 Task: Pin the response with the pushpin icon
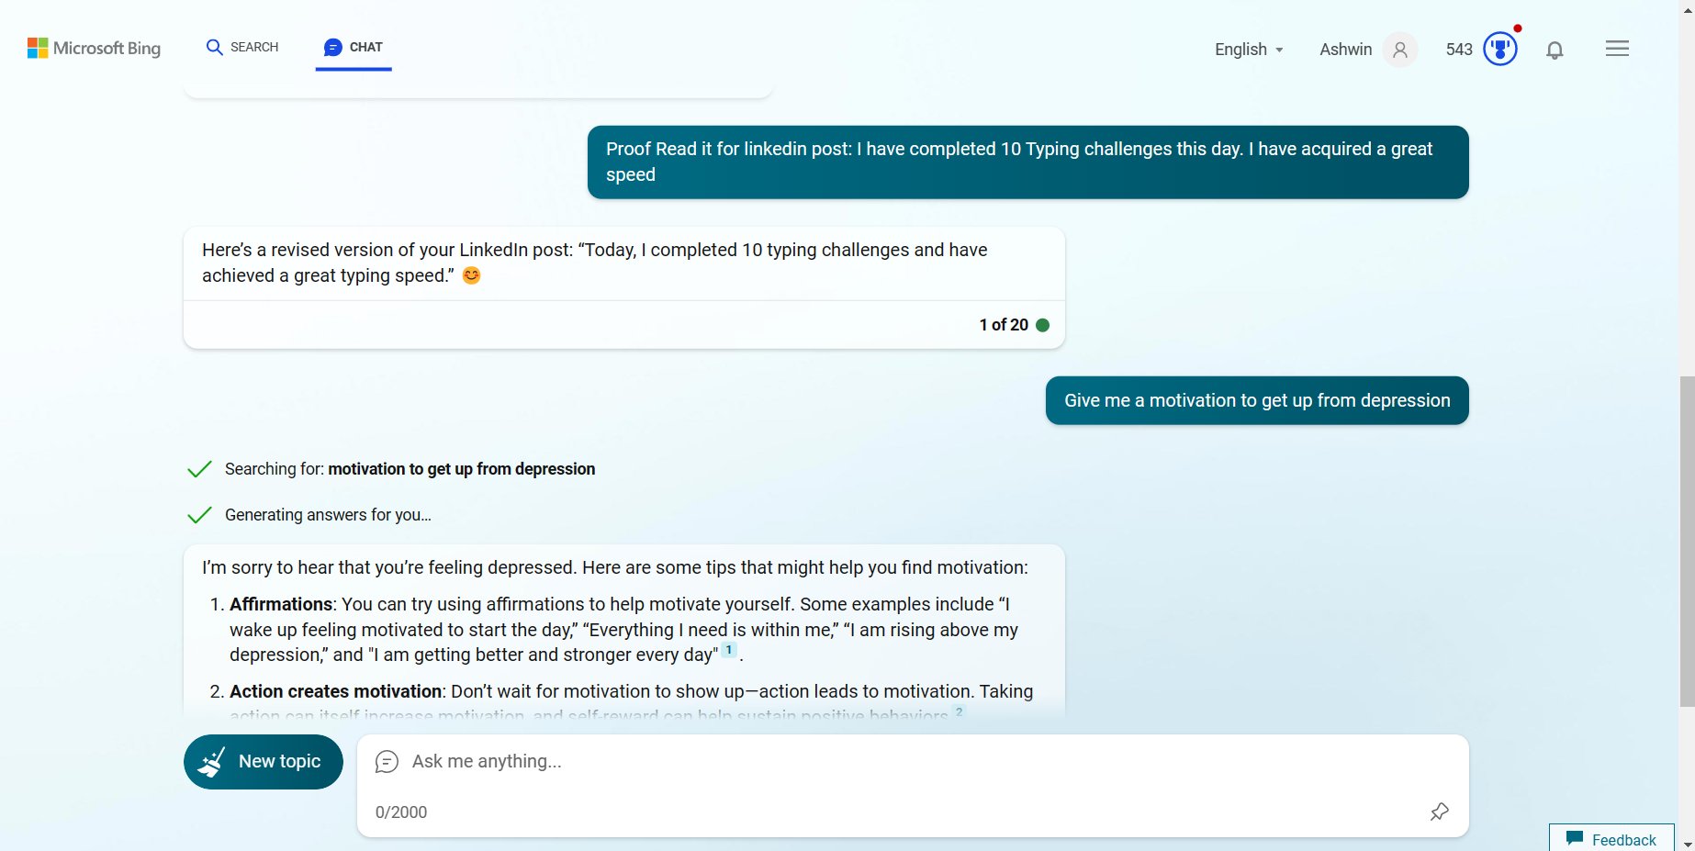pyautogui.click(x=1440, y=812)
